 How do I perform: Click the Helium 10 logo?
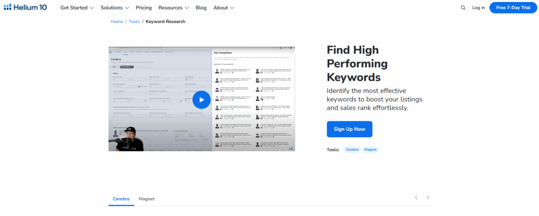(x=25, y=7)
